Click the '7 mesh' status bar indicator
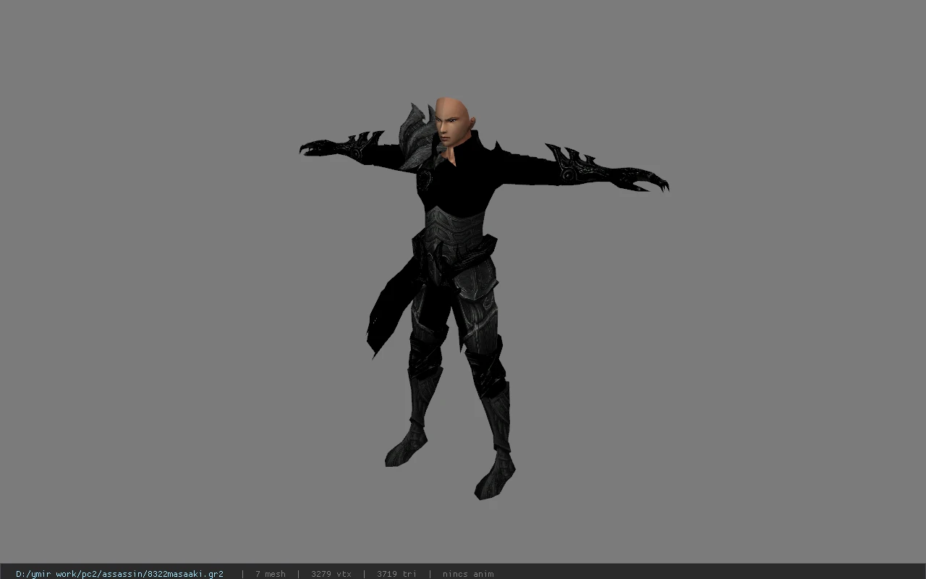This screenshot has height=579, width=926. tap(270, 574)
